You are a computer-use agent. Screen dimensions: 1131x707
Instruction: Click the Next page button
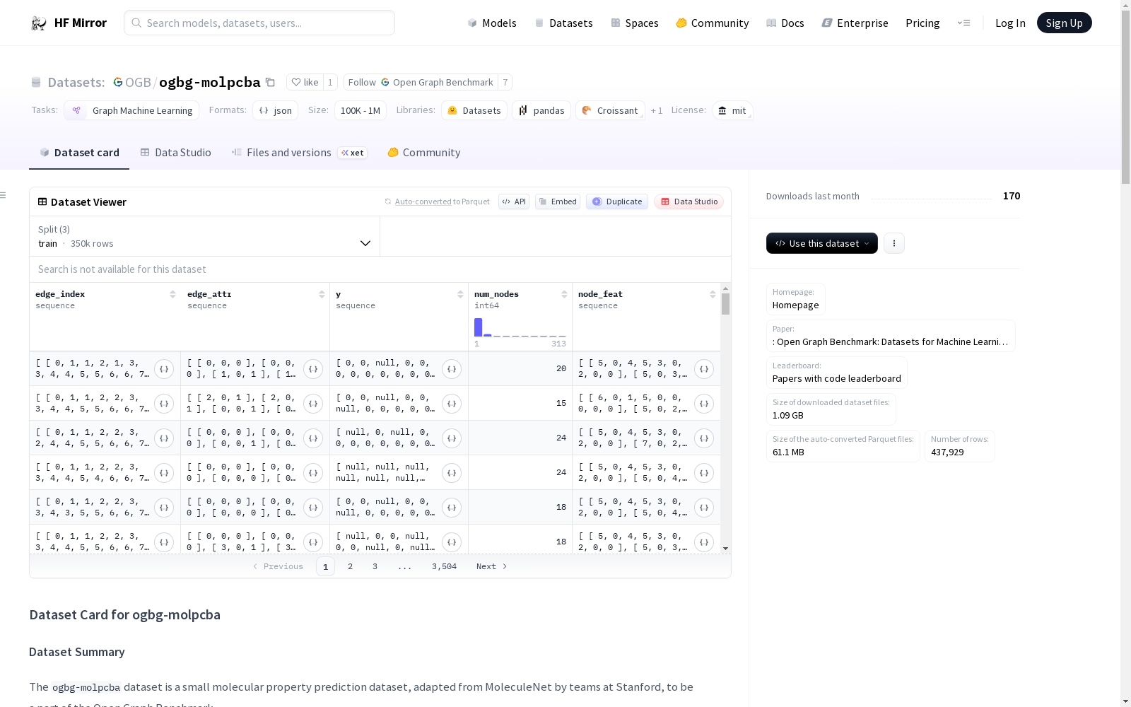pos(491,566)
